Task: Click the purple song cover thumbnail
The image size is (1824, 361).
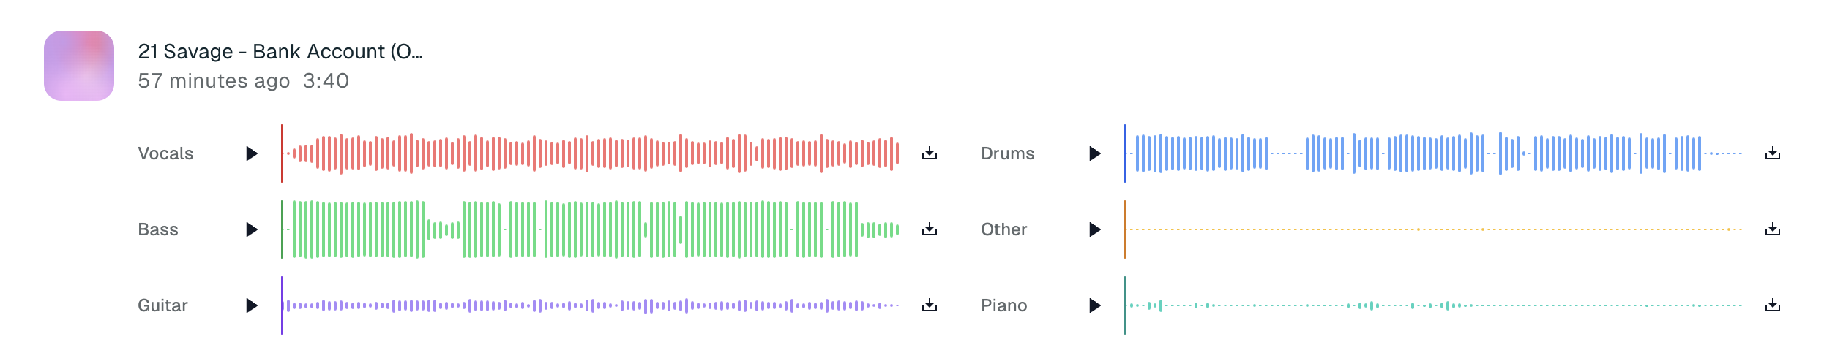Action: tap(79, 66)
